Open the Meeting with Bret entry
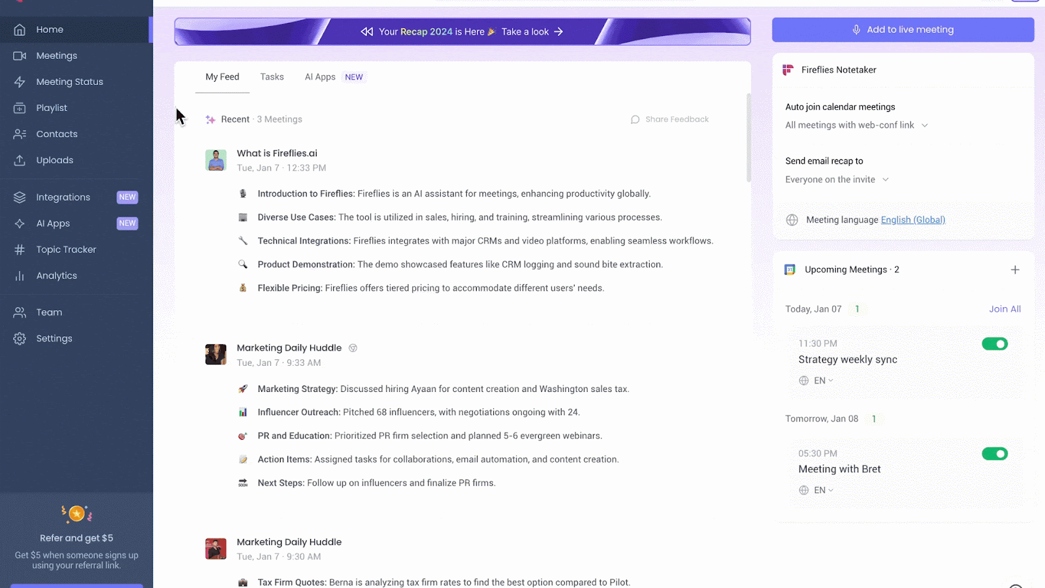Image resolution: width=1045 pixels, height=588 pixels. pyautogui.click(x=839, y=469)
